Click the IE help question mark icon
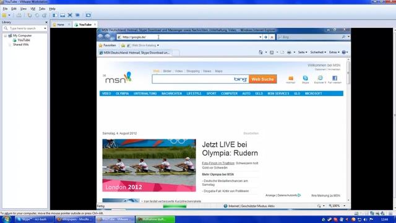Screen dimensions: 396x223 pos(344,52)
